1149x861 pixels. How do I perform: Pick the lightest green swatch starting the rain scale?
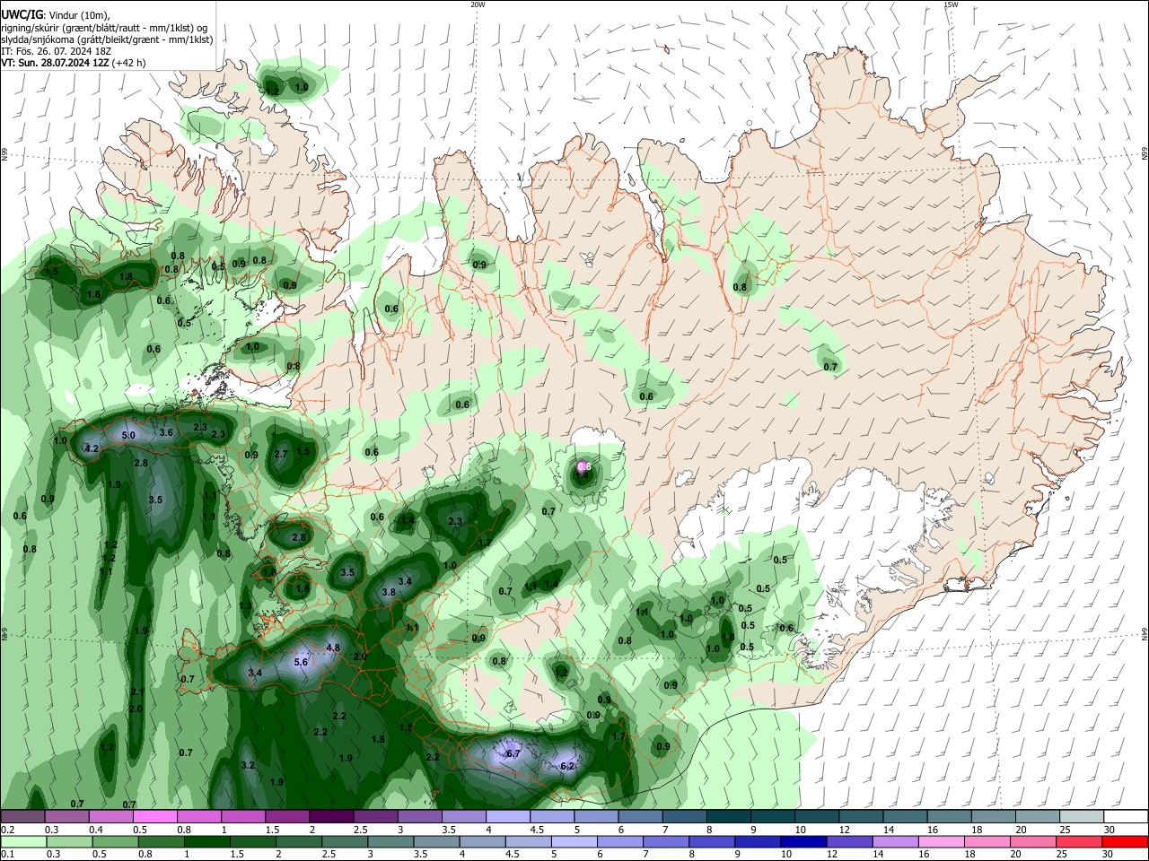[23, 841]
